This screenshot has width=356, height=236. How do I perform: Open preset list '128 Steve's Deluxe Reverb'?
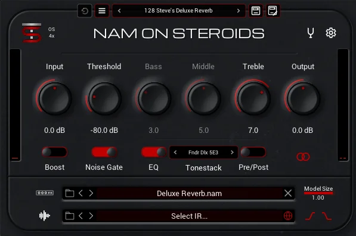178,11
